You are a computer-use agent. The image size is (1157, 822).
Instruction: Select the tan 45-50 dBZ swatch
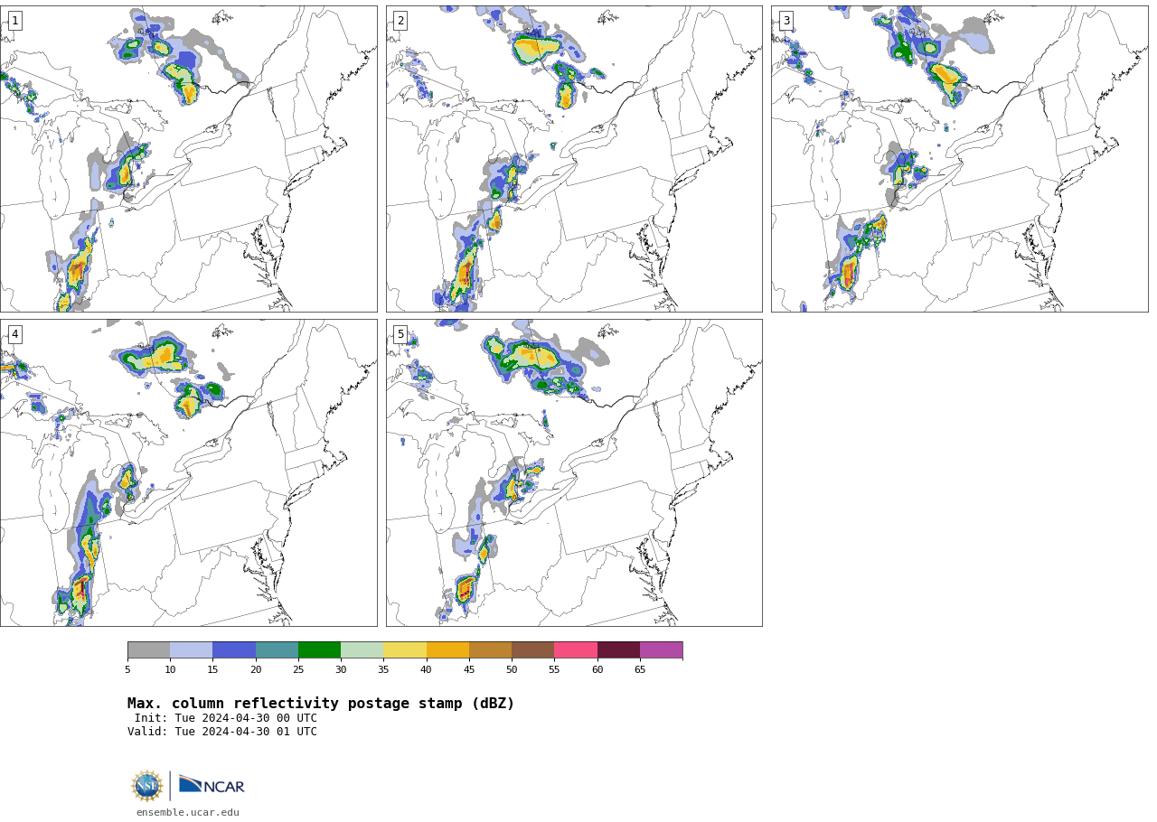(x=490, y=650)
